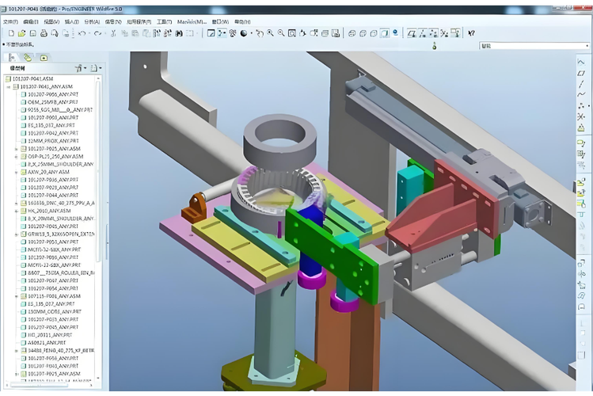Open the Manikin menu
This screenshot has height=396, width=593.
(x=192, y=22)
